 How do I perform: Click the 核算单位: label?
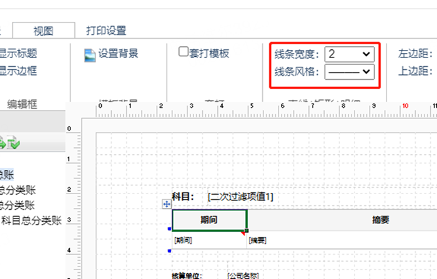[x=187, y=276]
